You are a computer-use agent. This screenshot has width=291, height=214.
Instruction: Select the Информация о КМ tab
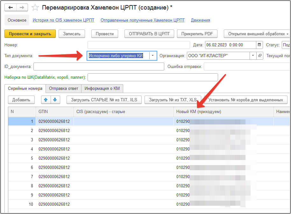102,89
